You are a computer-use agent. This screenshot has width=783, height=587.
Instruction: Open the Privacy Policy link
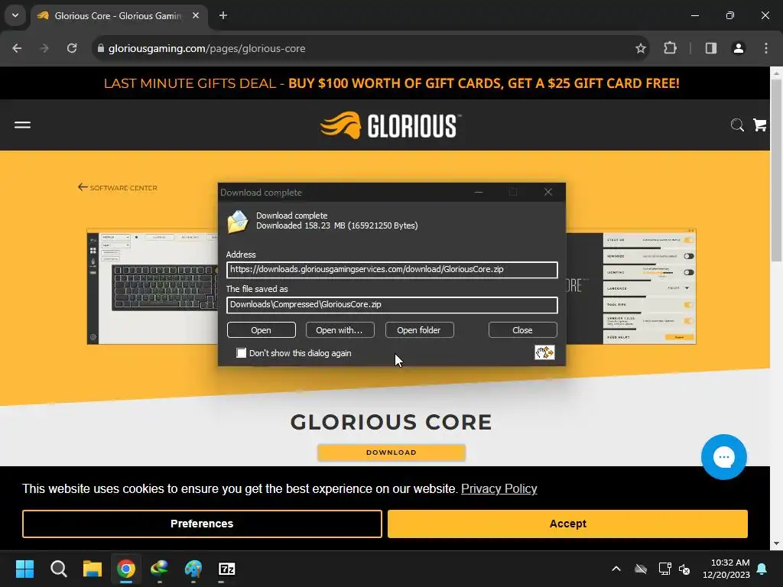pos(499,488)
